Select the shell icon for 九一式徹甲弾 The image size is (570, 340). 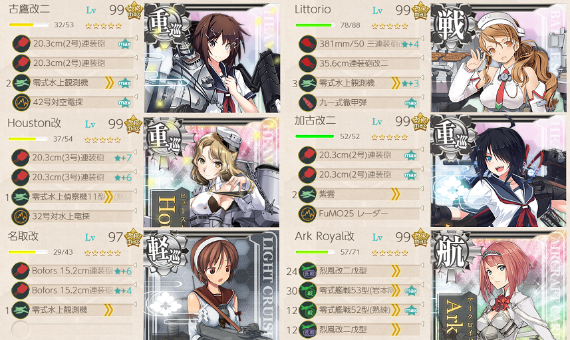[307, 102]
